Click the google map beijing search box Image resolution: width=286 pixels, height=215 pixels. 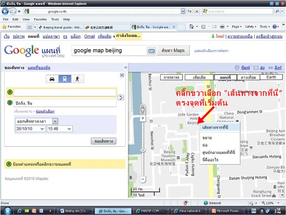pos(109,51)
